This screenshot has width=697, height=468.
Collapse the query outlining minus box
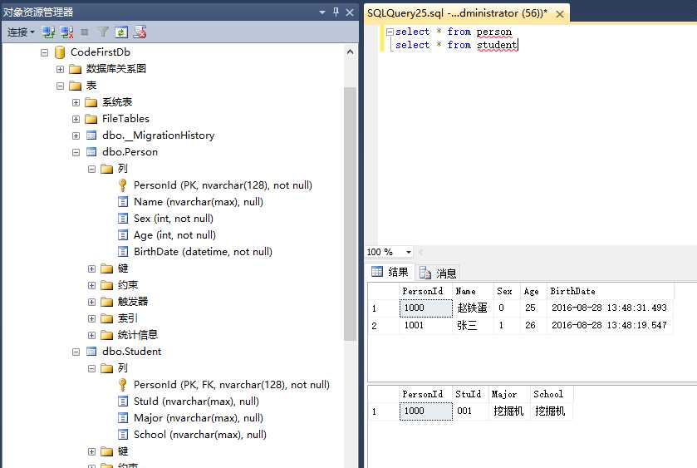pos(390,32)
